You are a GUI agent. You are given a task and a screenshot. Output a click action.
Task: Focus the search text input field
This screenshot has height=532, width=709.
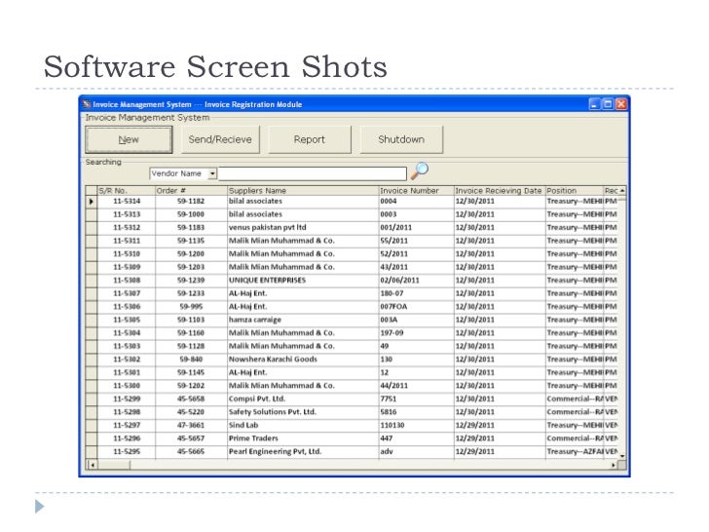[x=312, y=173]
